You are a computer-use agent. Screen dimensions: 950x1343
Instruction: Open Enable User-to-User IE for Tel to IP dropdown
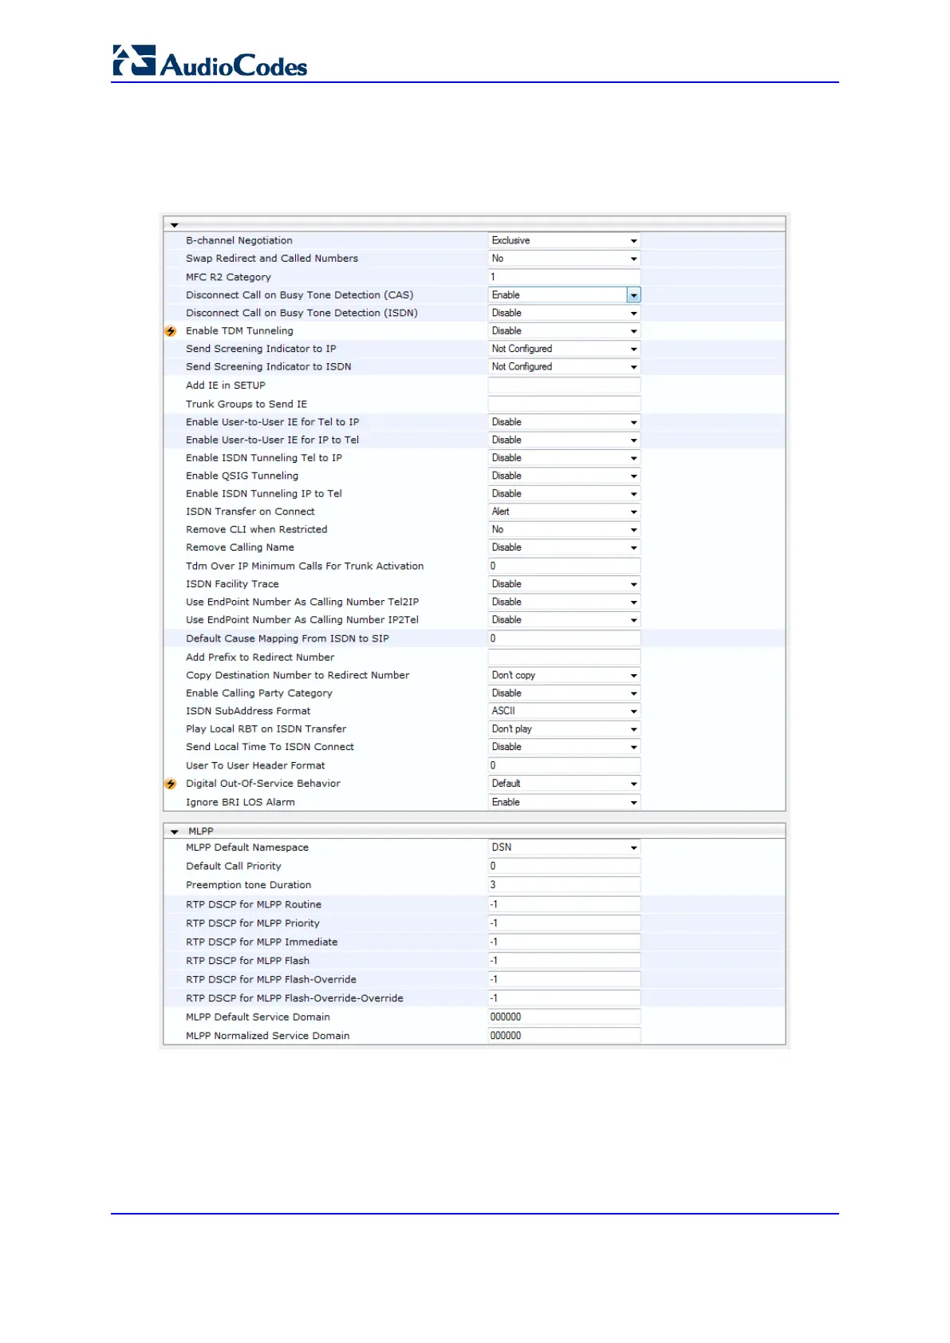[564, 422]
